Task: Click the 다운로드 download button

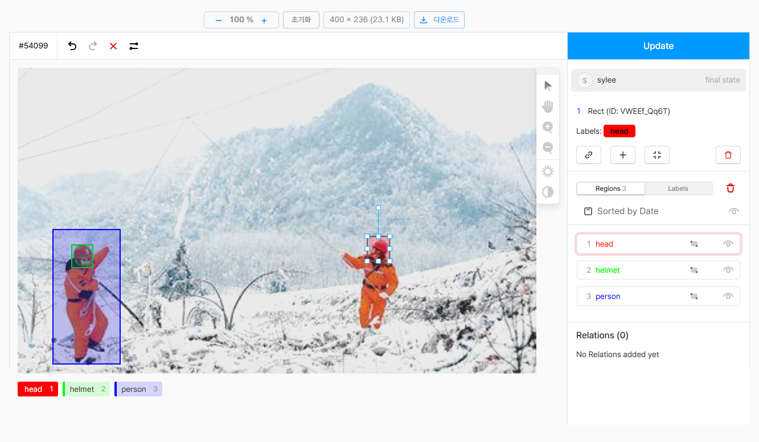Action: click(x=439, y=20)
